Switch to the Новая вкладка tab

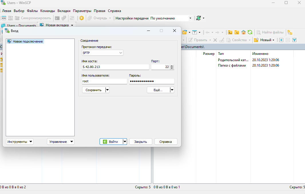click(57, 25)
